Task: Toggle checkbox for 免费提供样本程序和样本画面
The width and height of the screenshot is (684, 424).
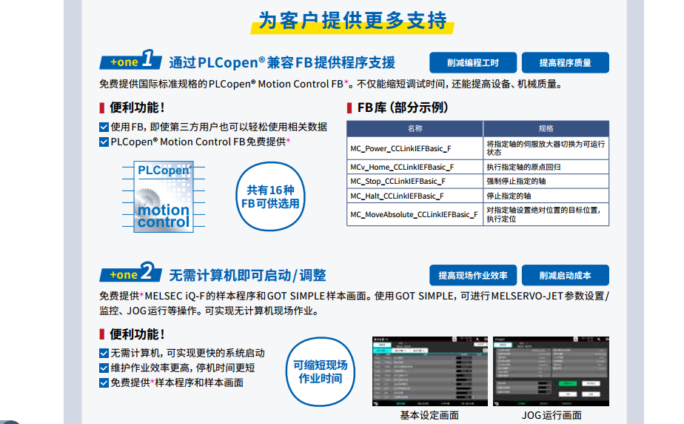Action: click(x=104, y=383)
